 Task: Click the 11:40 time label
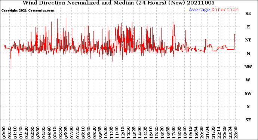(x=117, y=133)
